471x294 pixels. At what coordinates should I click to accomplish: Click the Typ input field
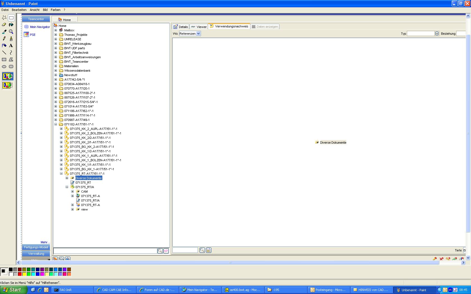click(421, 34)
